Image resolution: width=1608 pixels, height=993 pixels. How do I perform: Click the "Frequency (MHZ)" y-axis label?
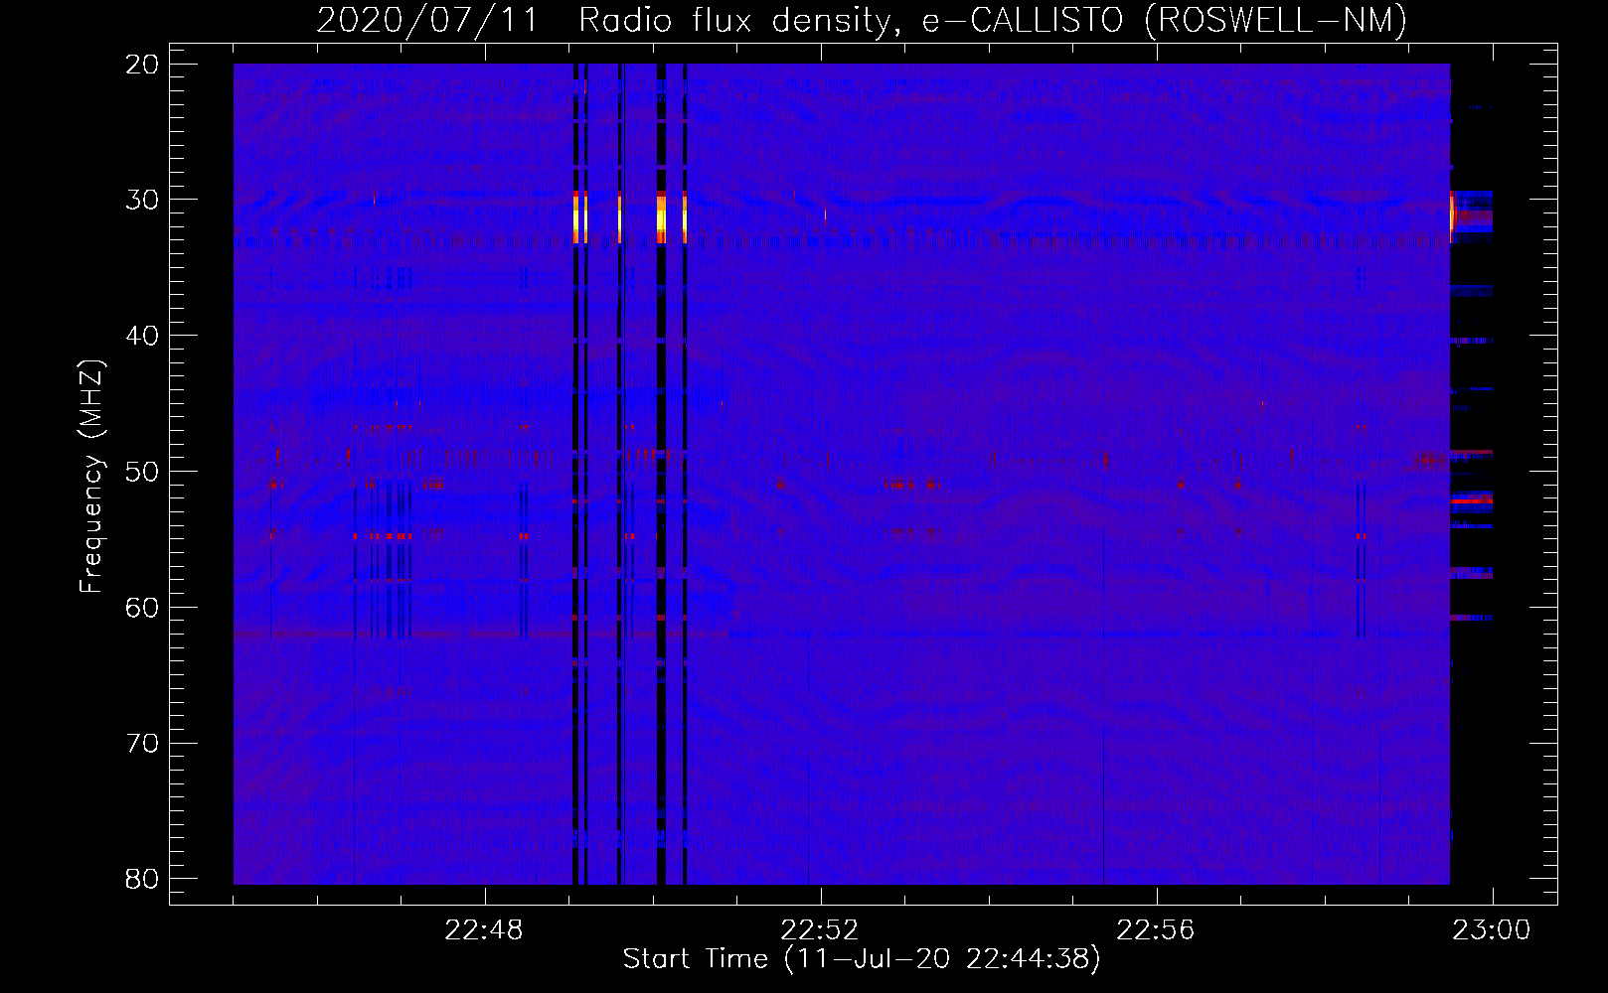91,477
